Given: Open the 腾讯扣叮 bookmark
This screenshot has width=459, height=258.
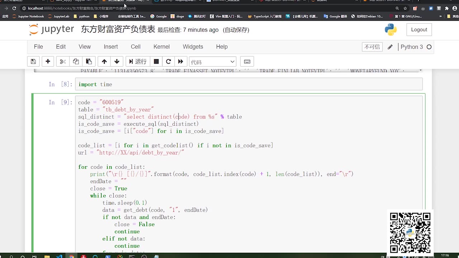Looking at the screenshot, I should coord(197,16).
